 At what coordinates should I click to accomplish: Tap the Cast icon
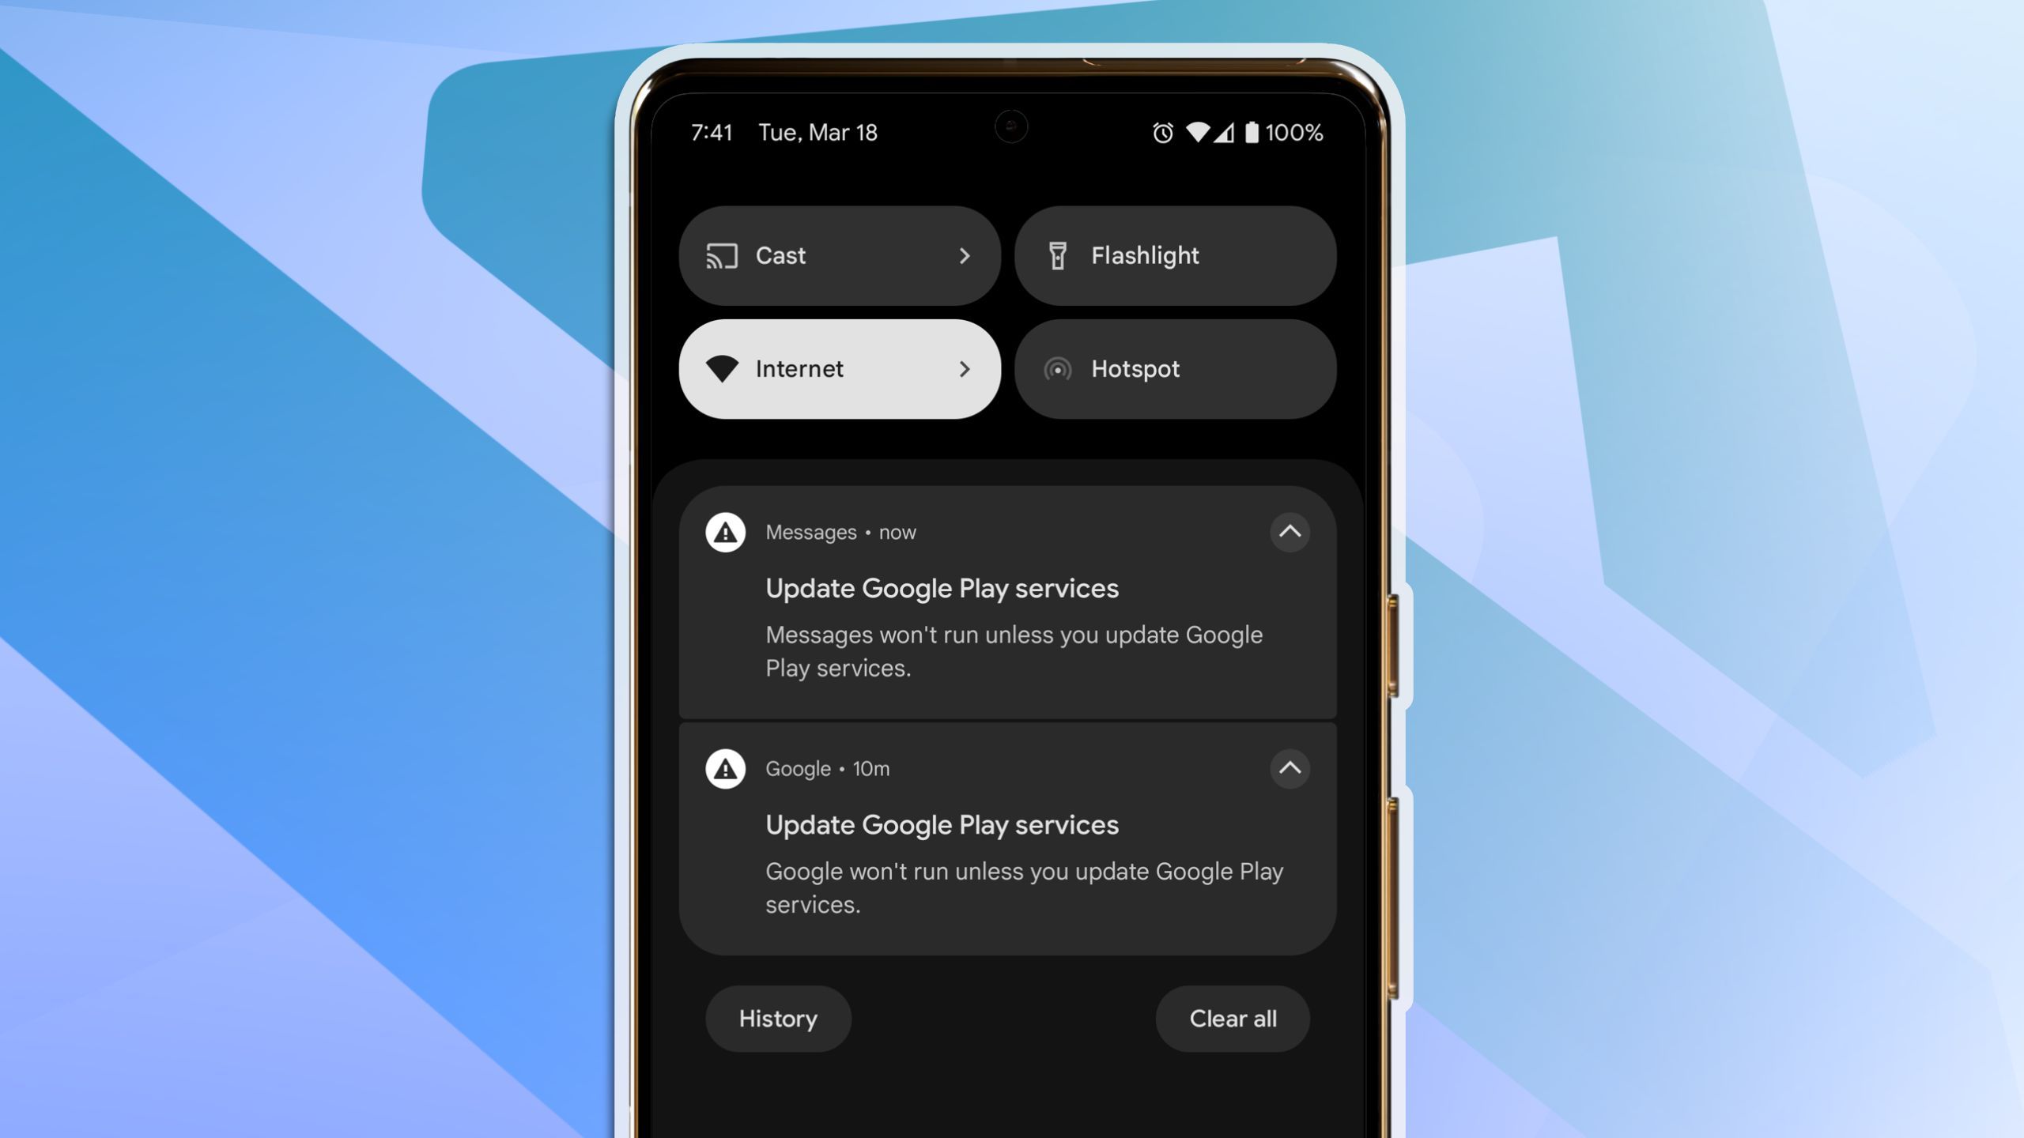coord(722,256)
